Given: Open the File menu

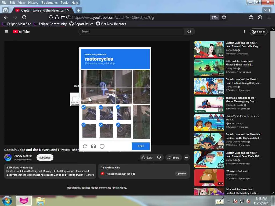Looking at the screenshot, I should [4, 3].
